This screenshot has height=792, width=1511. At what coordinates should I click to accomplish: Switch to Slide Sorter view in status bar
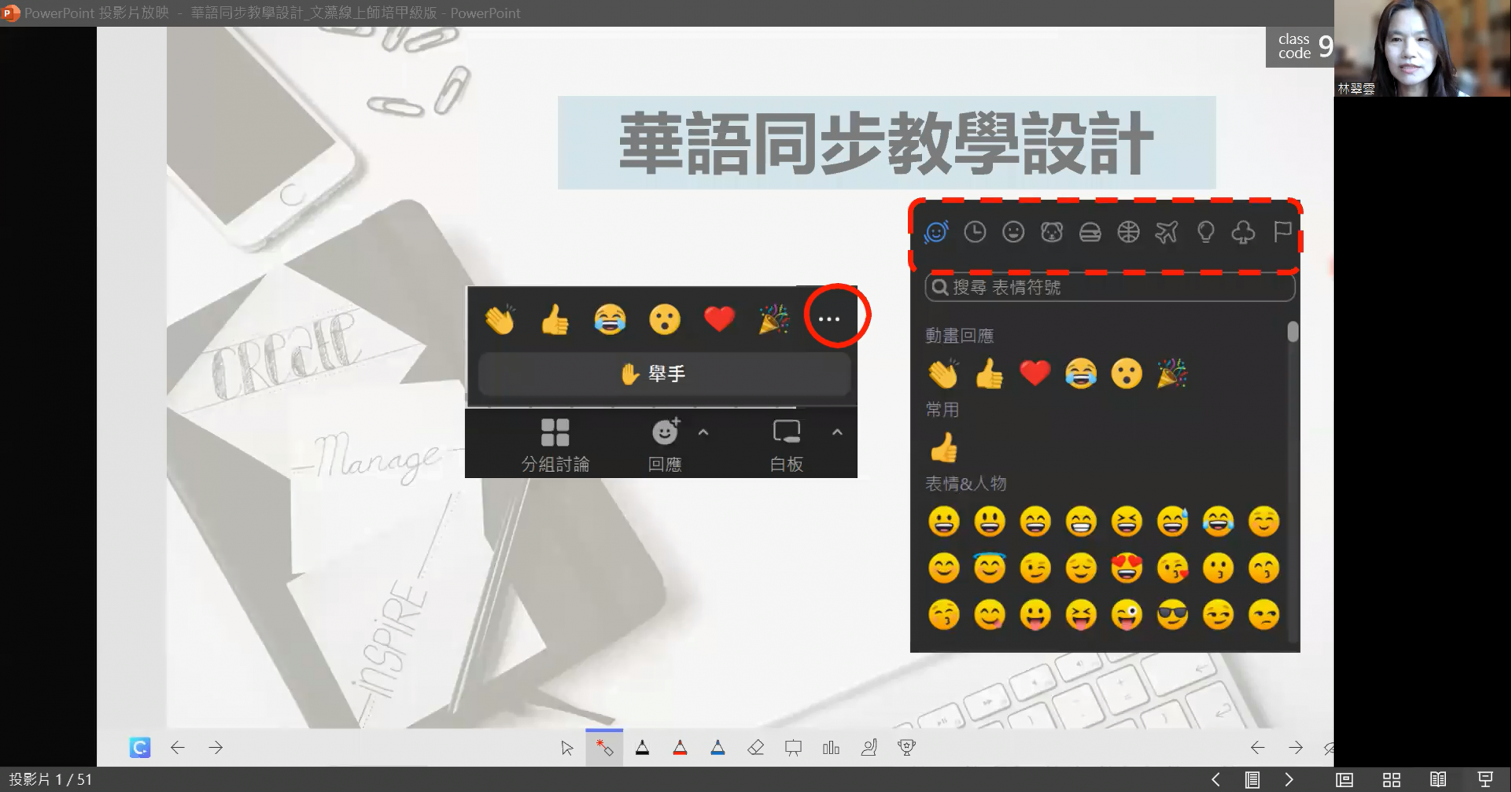[x=1391, y=780]
